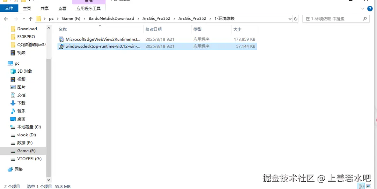Open address bar history dropdown
The height and width of the screenshot is (189, 377).
[x=290, y=19]
